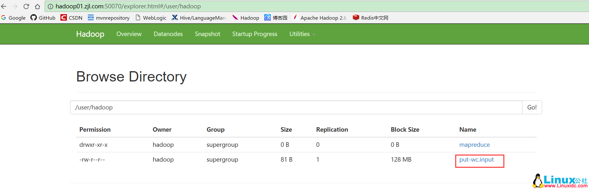Open the CSDN bookmark

coord(71,18)
